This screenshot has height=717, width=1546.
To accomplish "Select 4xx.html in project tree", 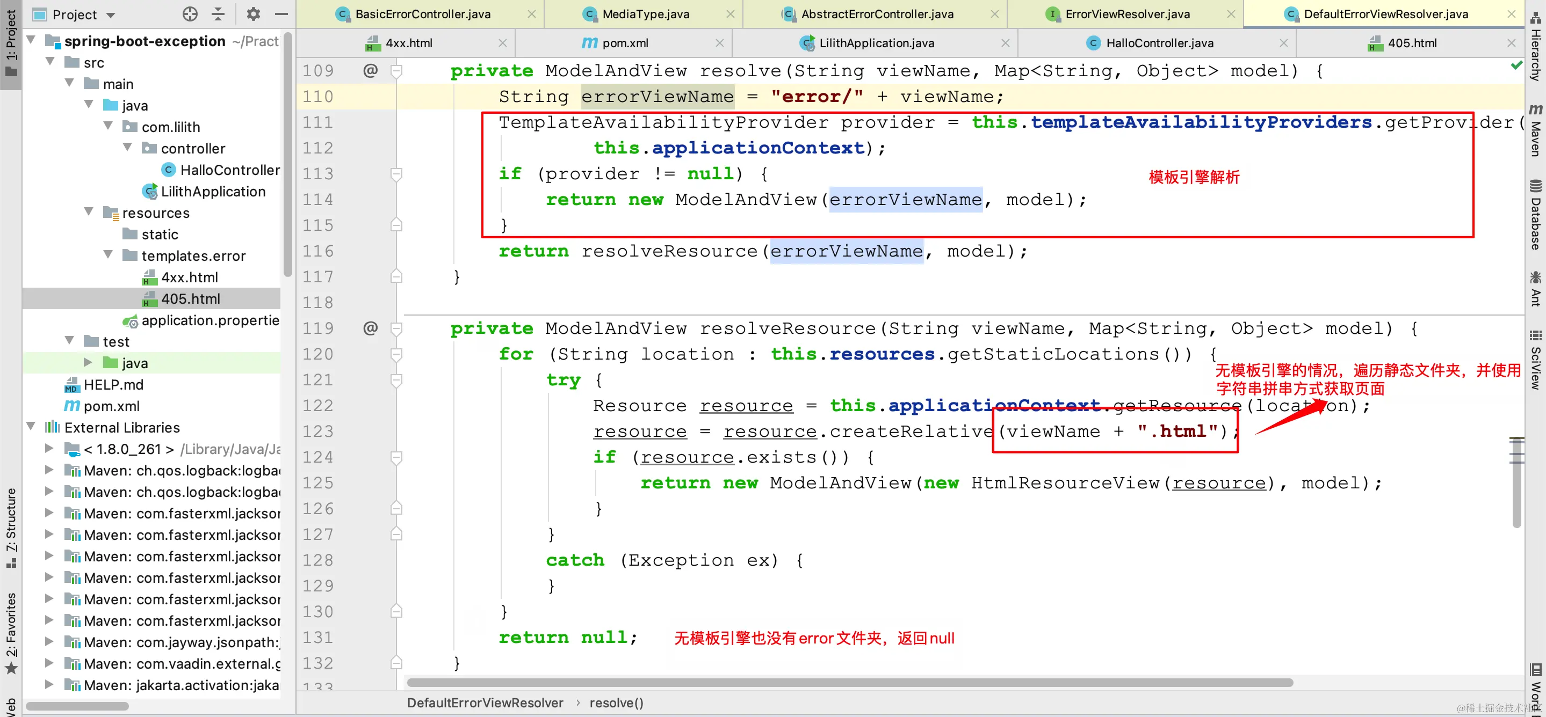I will click(x=180, y=277).
